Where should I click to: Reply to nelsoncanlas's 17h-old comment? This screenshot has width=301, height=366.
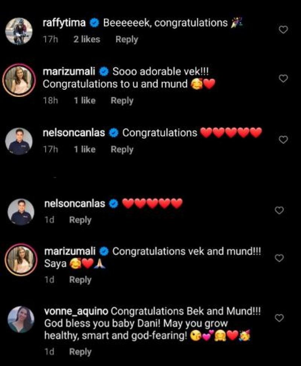122,150
